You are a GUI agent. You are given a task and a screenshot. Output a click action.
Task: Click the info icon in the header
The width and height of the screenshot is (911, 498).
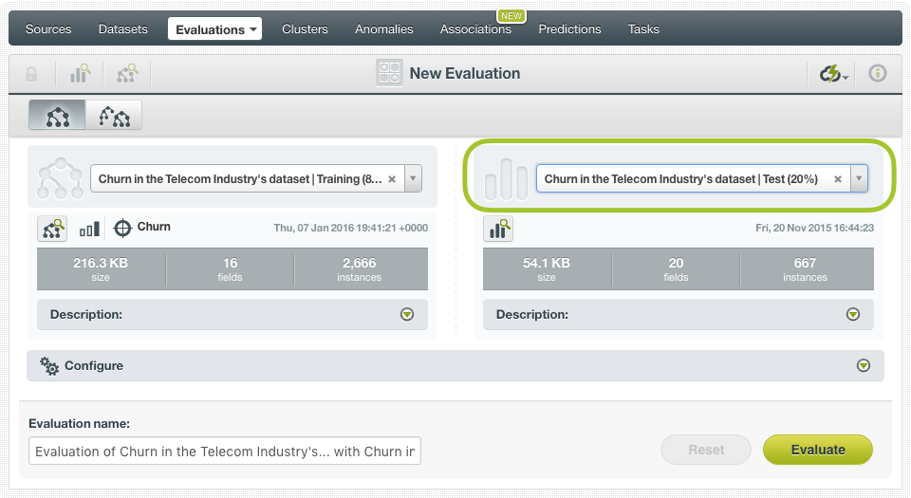(877, 73)
